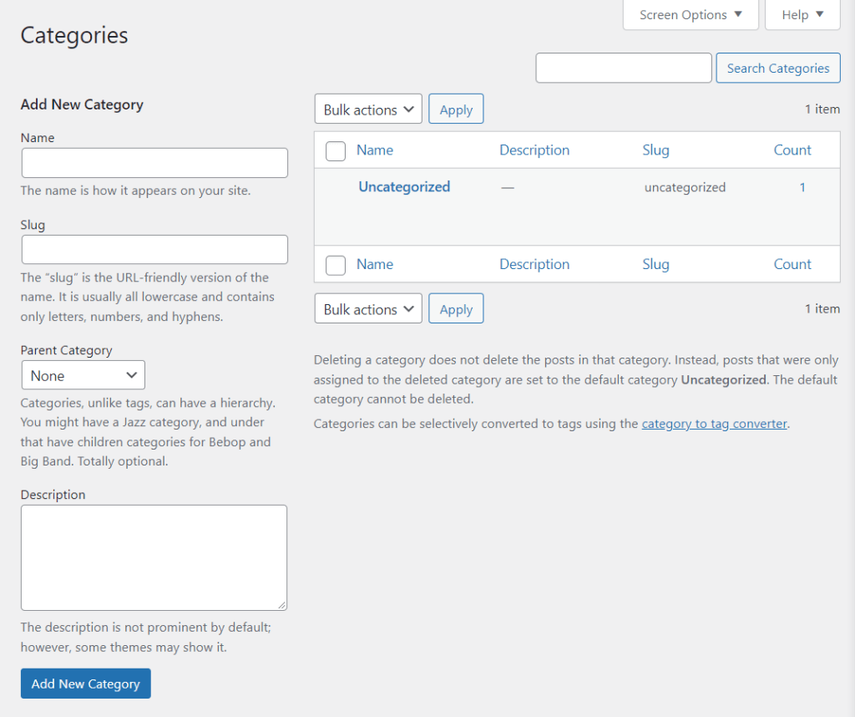Select all categories via header checkbox

point(335,151)
